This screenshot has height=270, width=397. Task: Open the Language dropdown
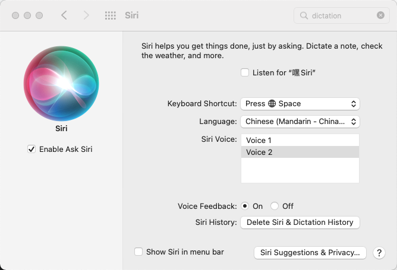300,122
